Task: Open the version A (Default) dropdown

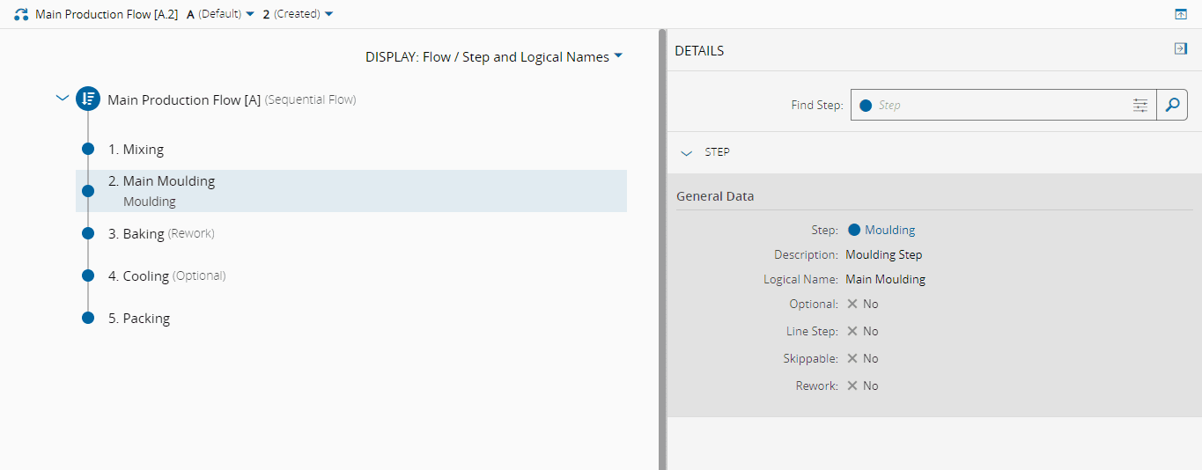Action: pos(221,14)
